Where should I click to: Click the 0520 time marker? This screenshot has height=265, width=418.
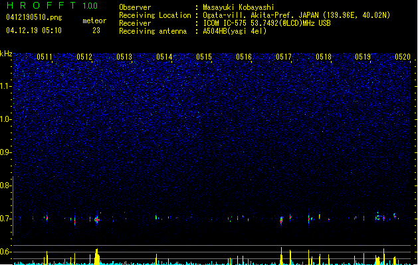click(x=403, y=57)
